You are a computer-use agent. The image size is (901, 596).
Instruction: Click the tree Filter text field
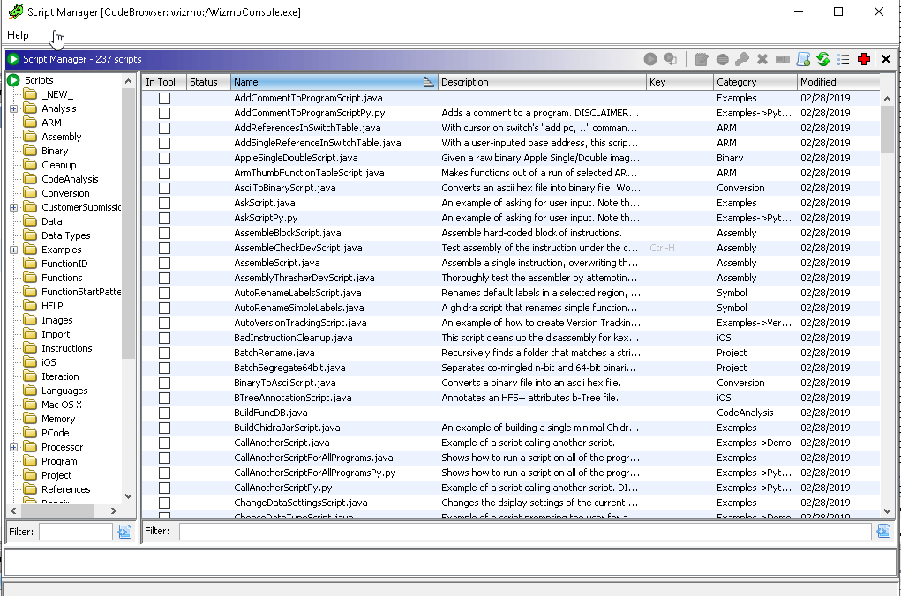(76, 532)
